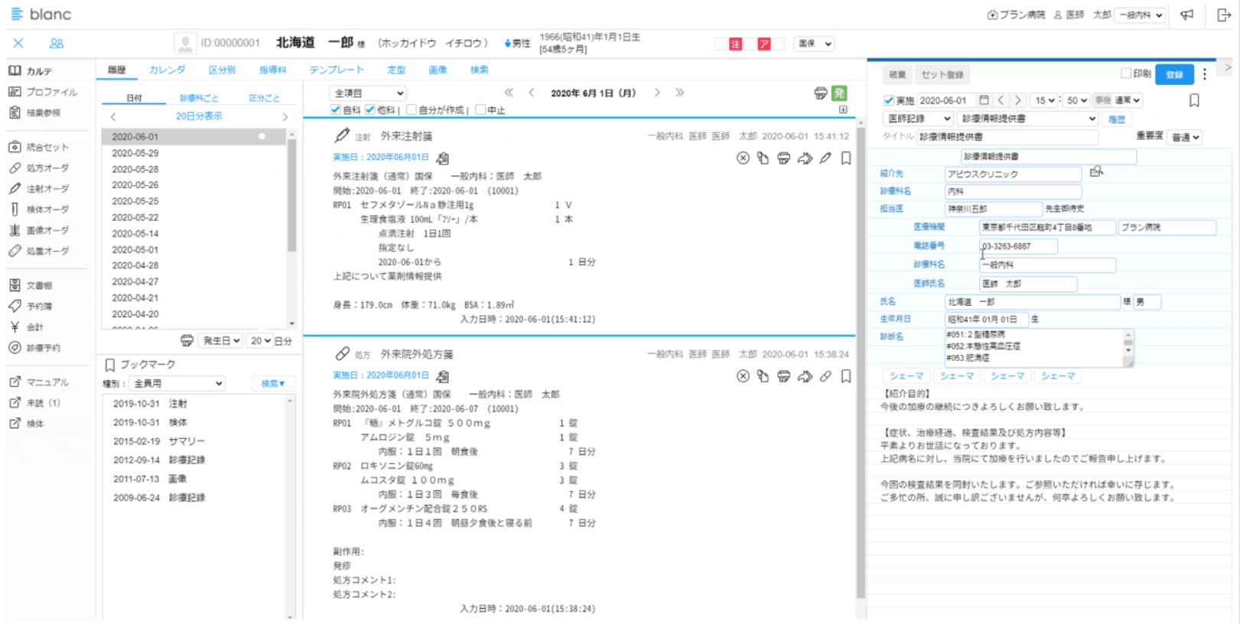
Task: Expand the 重要度 普通 dropdown
Action: point(1185,138)
